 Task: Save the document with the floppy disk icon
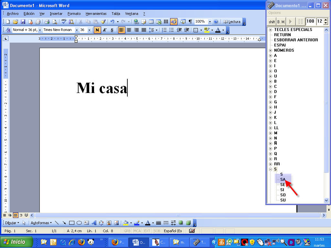[23, 22]
